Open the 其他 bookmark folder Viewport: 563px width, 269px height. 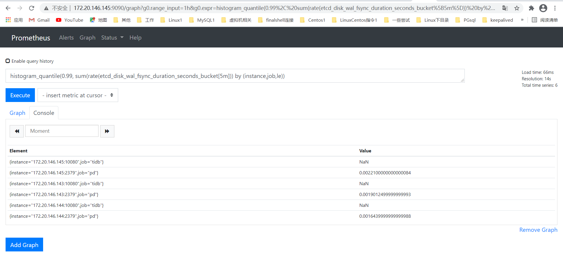click(122, 20)
